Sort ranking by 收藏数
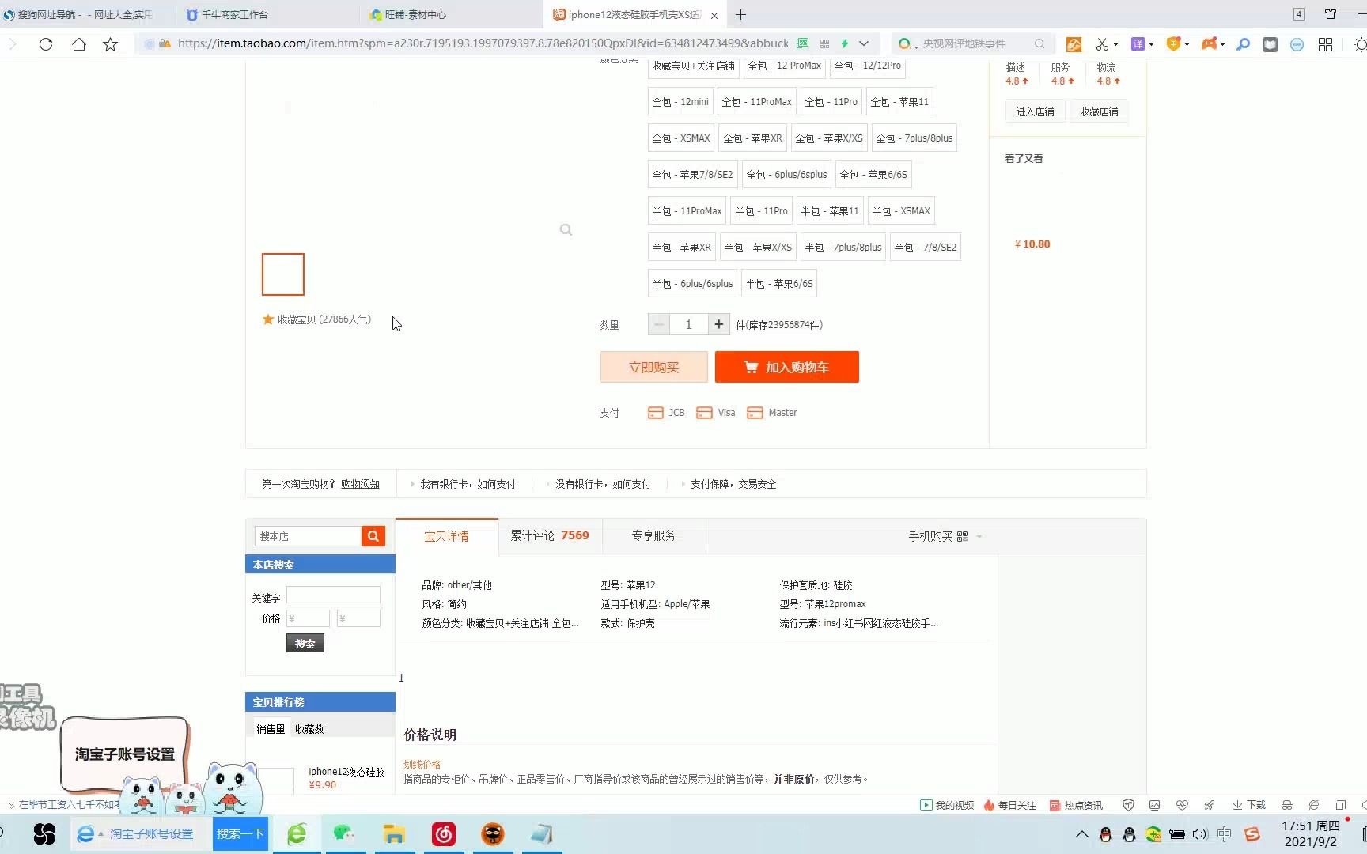Image resolution: width=1367 pixels, height=854 pixels. (309, 729)
